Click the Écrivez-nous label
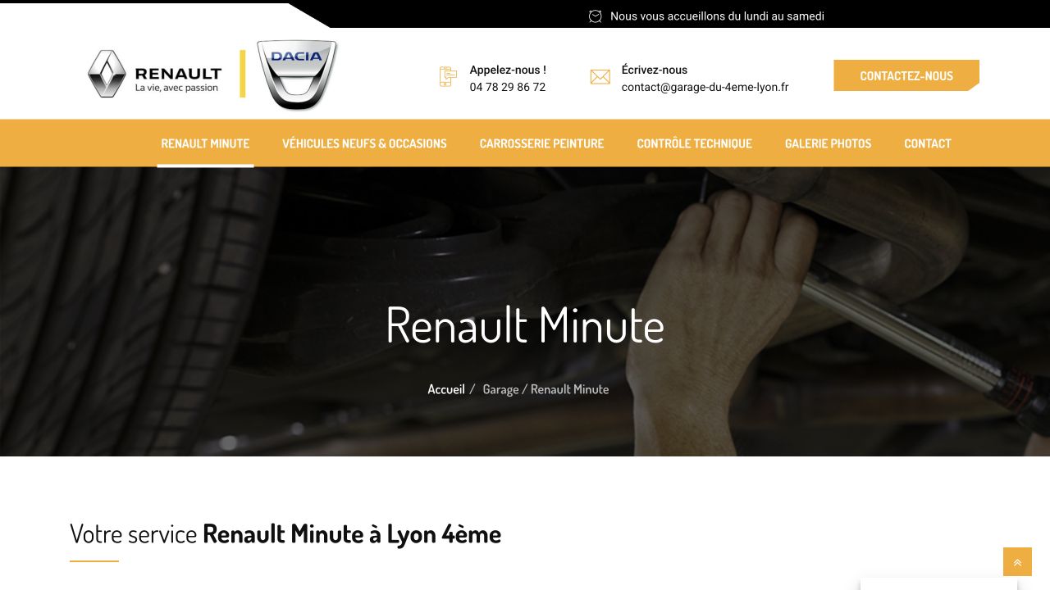1050x590 pixels. (655, 70)
